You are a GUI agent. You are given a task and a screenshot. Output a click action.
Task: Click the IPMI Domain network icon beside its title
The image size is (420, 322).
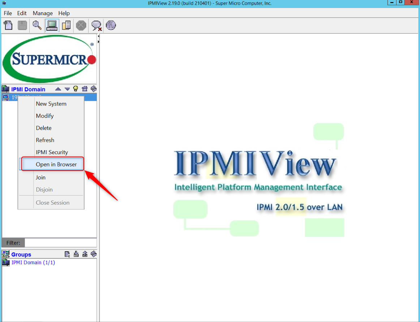coord(6,89)
